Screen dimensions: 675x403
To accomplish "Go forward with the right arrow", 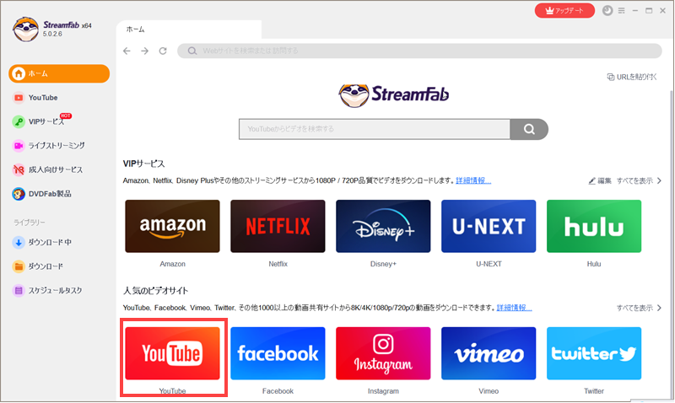I will 144,51.
